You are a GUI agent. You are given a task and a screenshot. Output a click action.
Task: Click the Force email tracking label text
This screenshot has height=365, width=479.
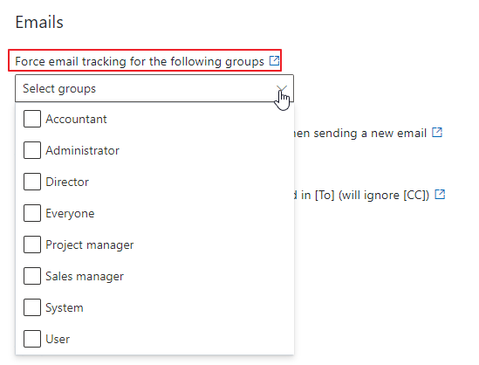click(x=140, y=61)
